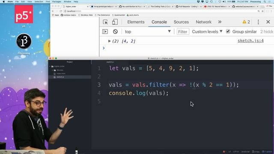Select the higher_order Chrome tab
The width and height of the screenshot is (274, 154).
(x=75, y=6)
